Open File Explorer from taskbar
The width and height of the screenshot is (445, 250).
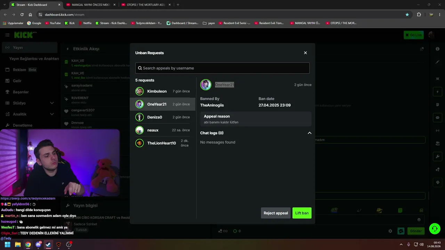click(18, 244)
